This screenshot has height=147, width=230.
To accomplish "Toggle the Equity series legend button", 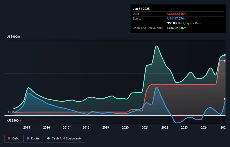I will point(33,139).
